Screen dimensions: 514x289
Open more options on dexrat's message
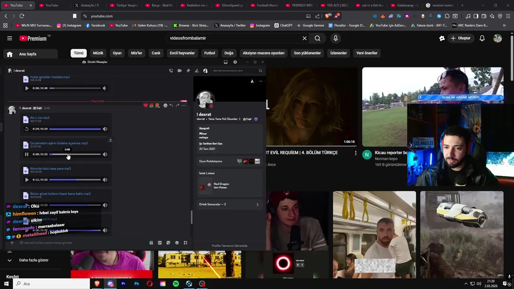pyautogui.click(x=183, y=106)
